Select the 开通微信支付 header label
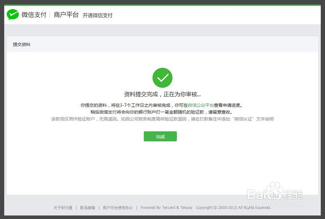 point(97,15)
